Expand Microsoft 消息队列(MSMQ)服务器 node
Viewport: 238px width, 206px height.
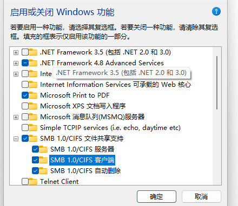pyautogui.click(x=16, y=117)
